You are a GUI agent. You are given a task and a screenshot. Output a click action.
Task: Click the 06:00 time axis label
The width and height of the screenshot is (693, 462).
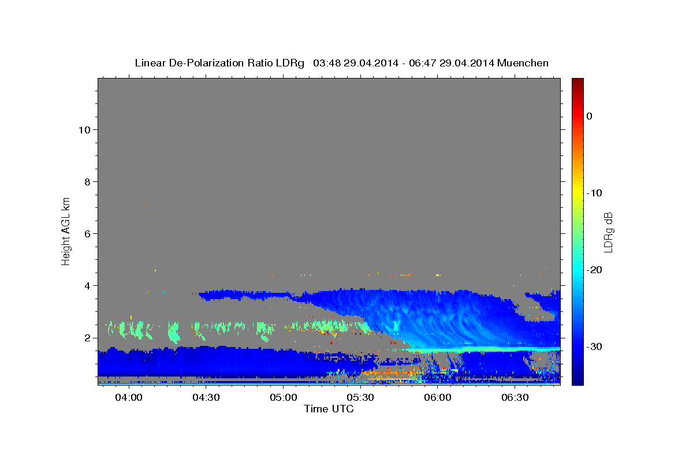pos(438,398)
